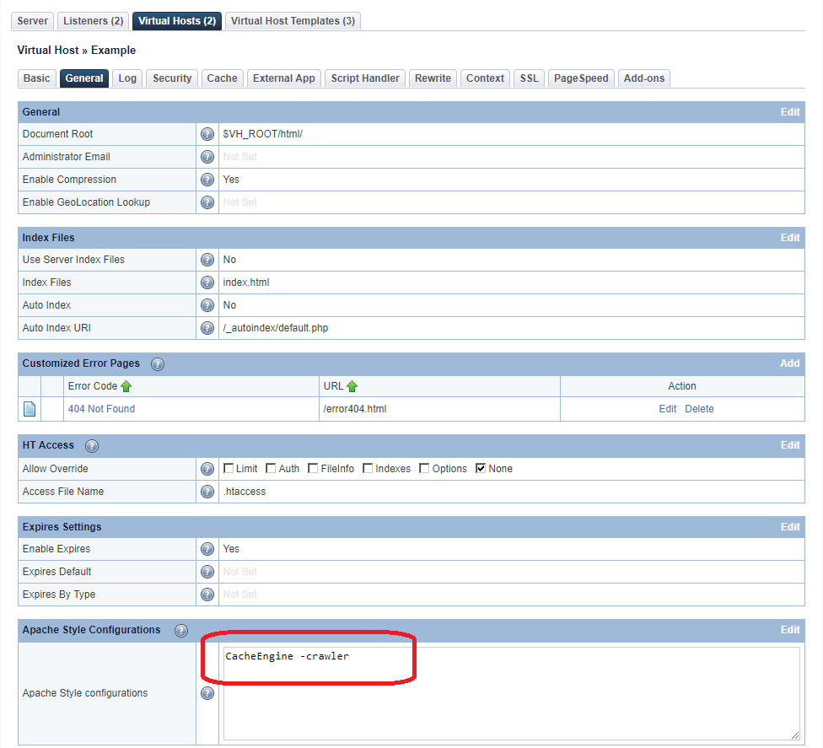Open the Listeners (2) tab

click(x=93, y=21)
